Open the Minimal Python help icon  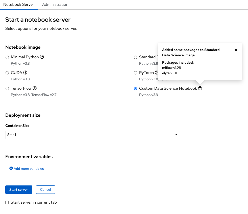tap(42, 57)
